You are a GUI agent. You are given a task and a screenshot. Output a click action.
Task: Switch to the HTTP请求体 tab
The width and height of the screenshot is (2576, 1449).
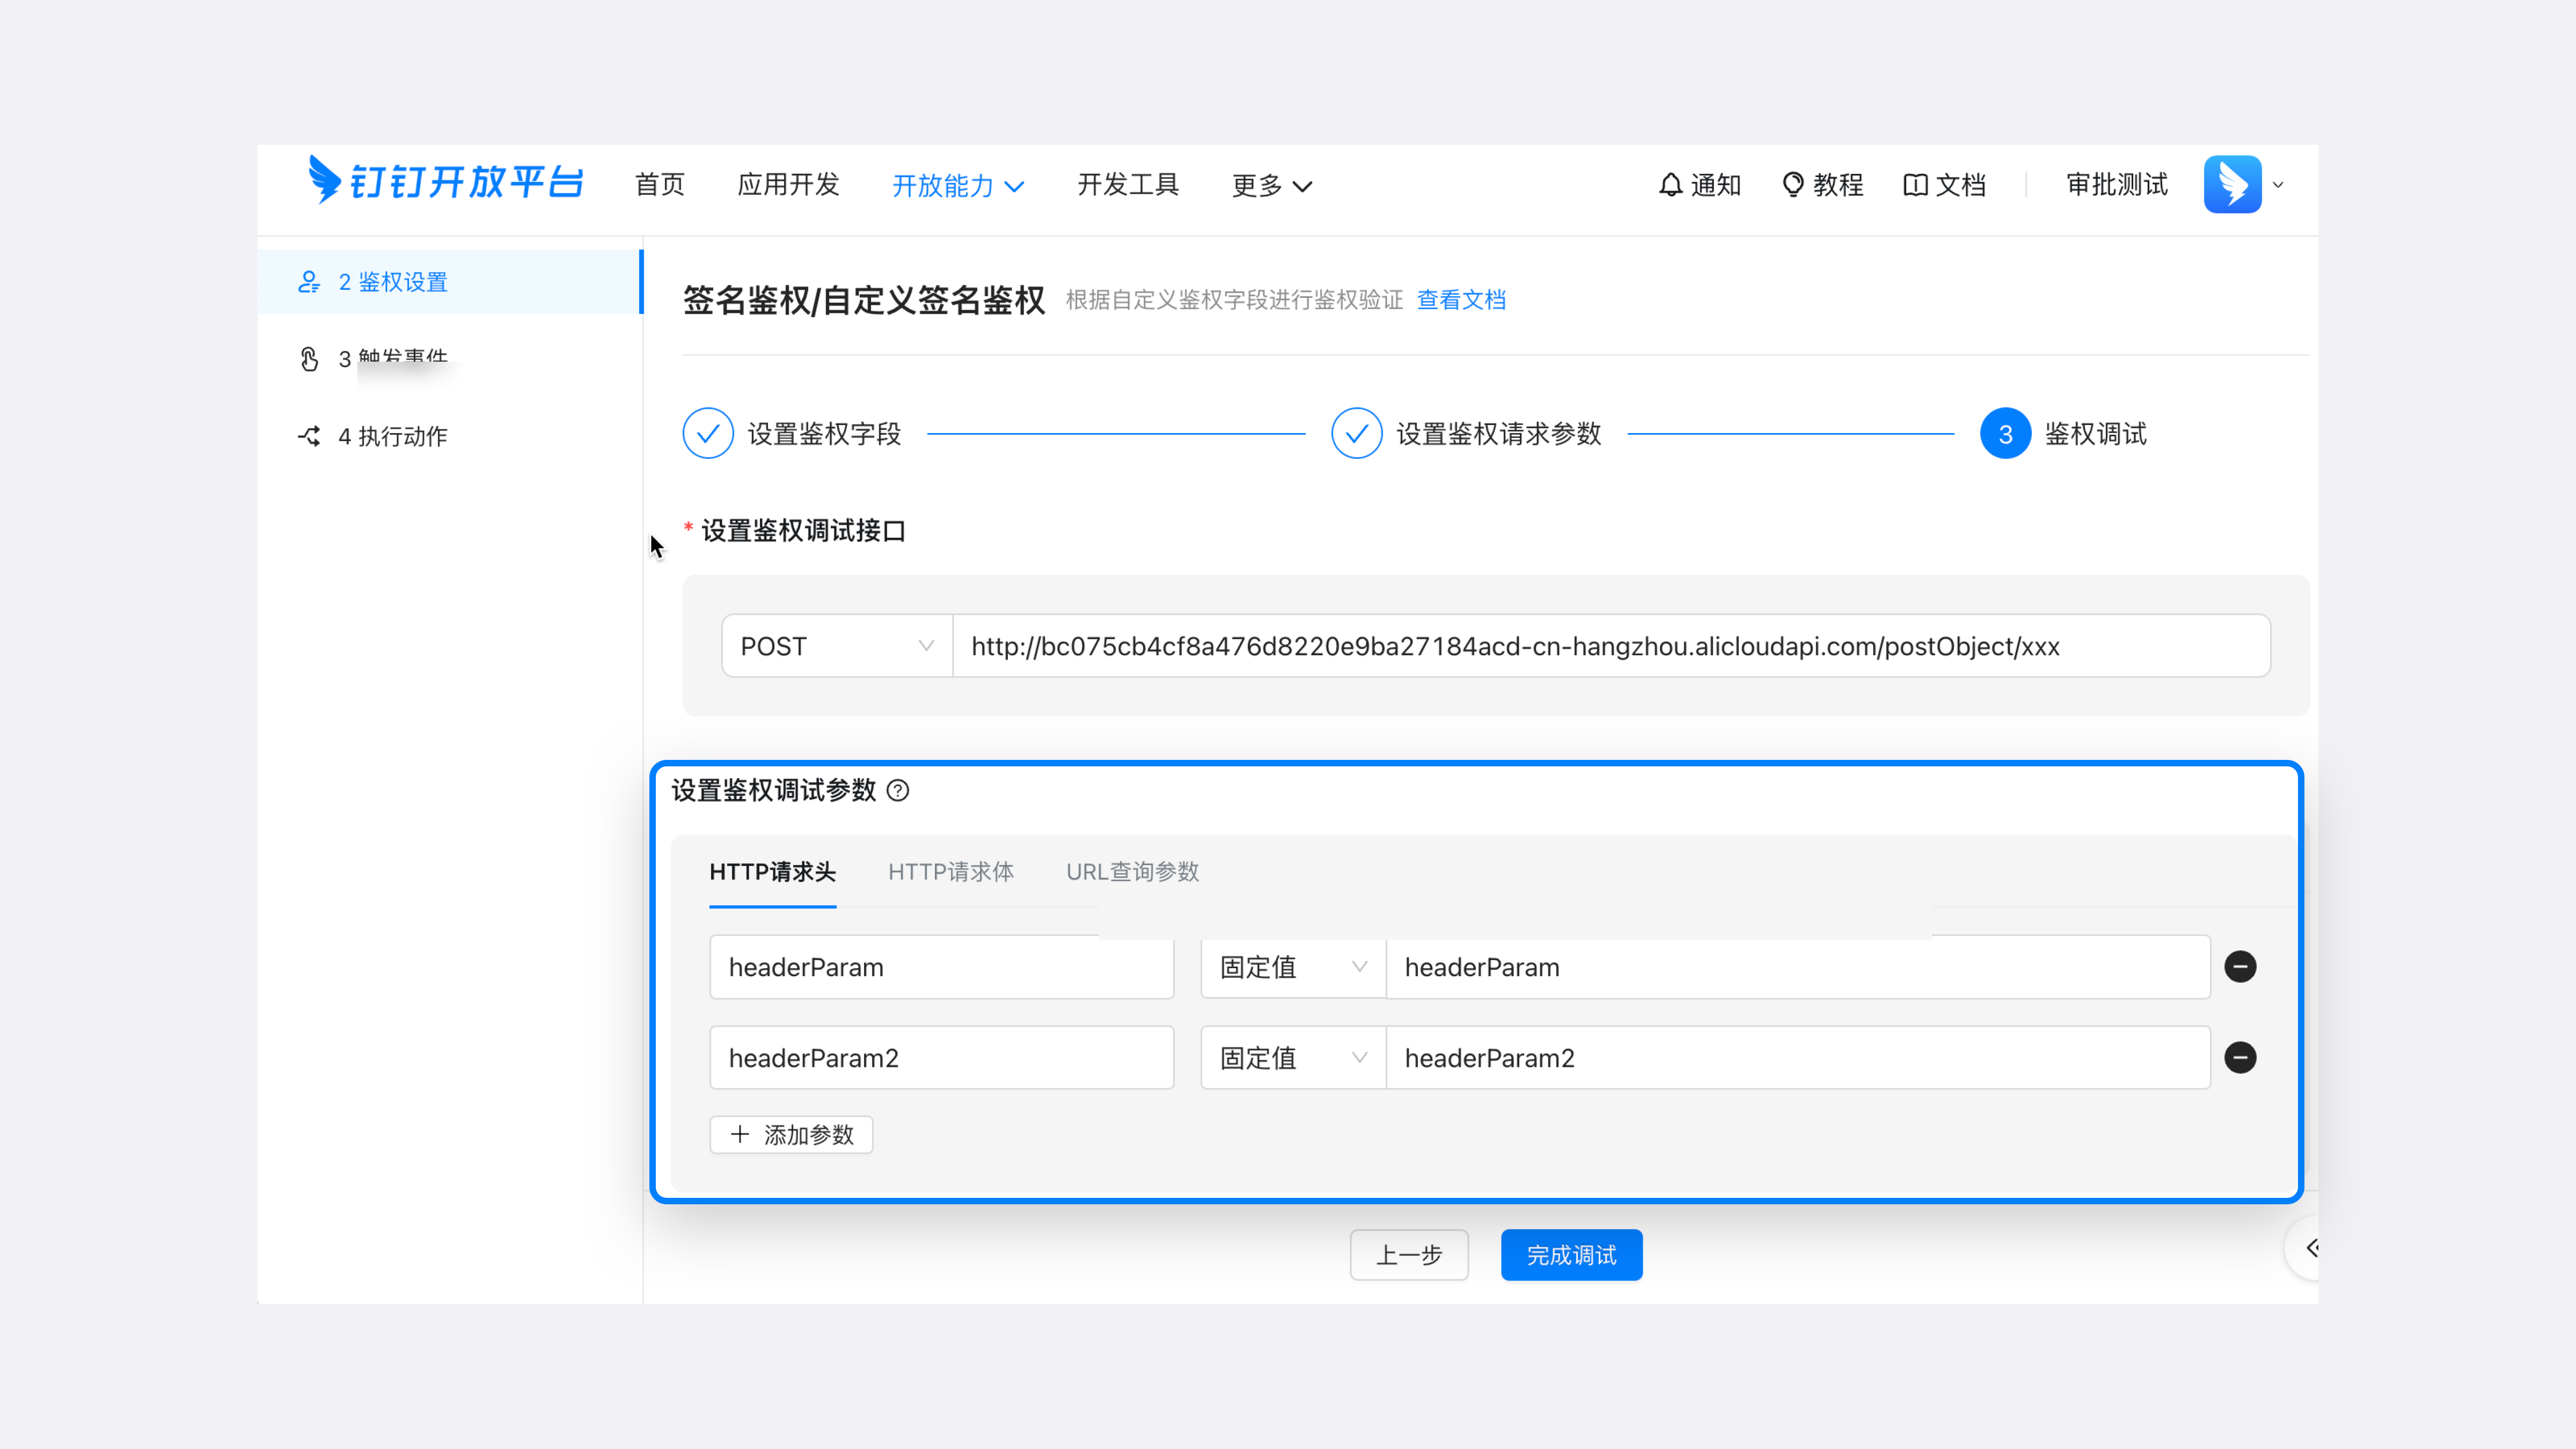(x=950, y=872)
